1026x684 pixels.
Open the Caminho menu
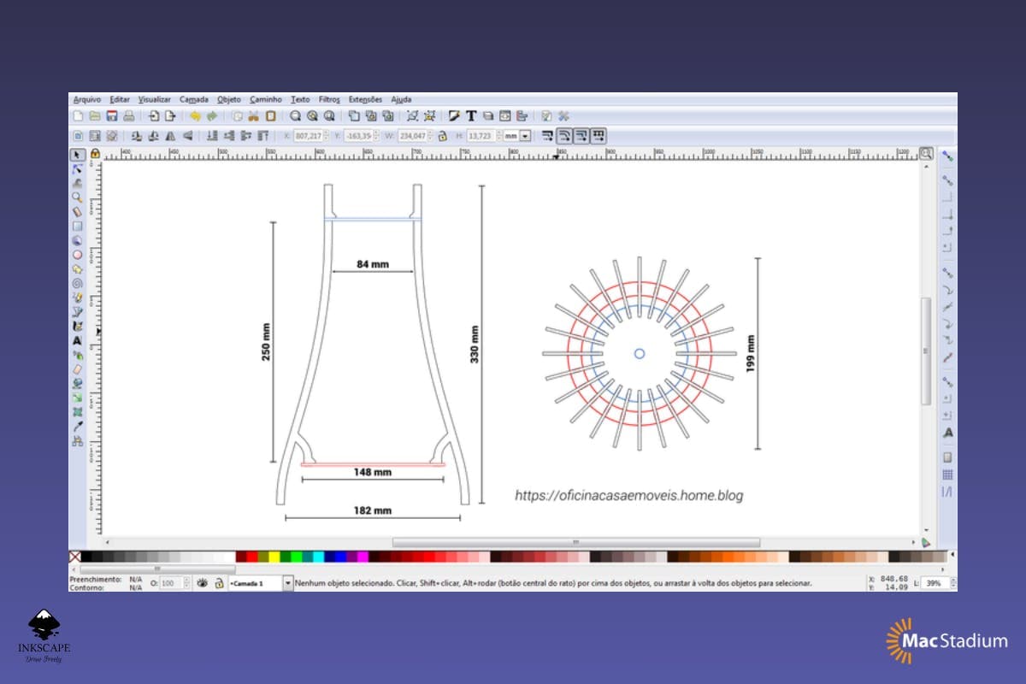(265, 99)
